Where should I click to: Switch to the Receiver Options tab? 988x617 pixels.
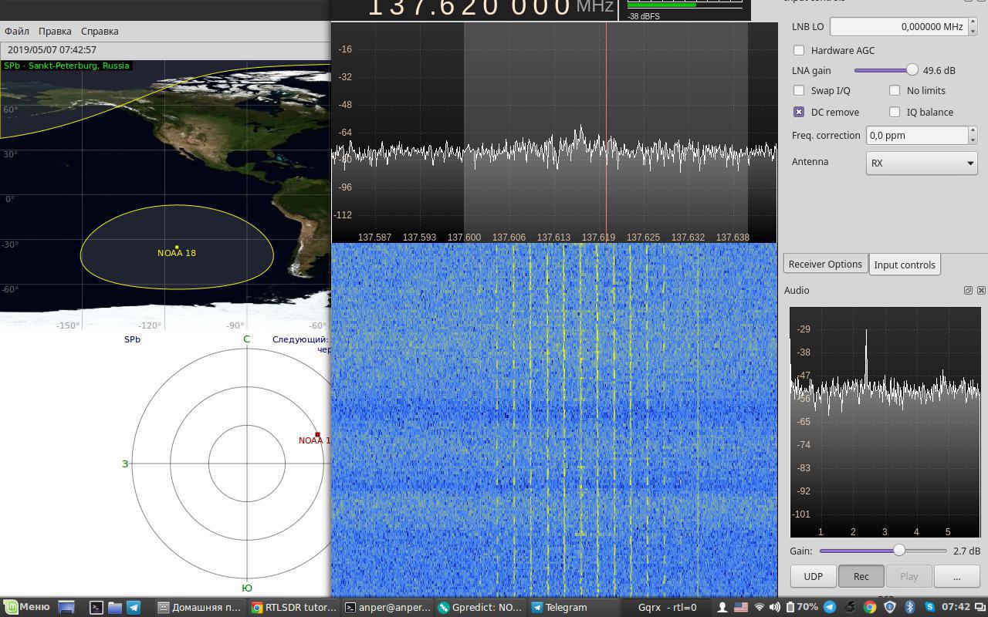click(x=825, y=264)
